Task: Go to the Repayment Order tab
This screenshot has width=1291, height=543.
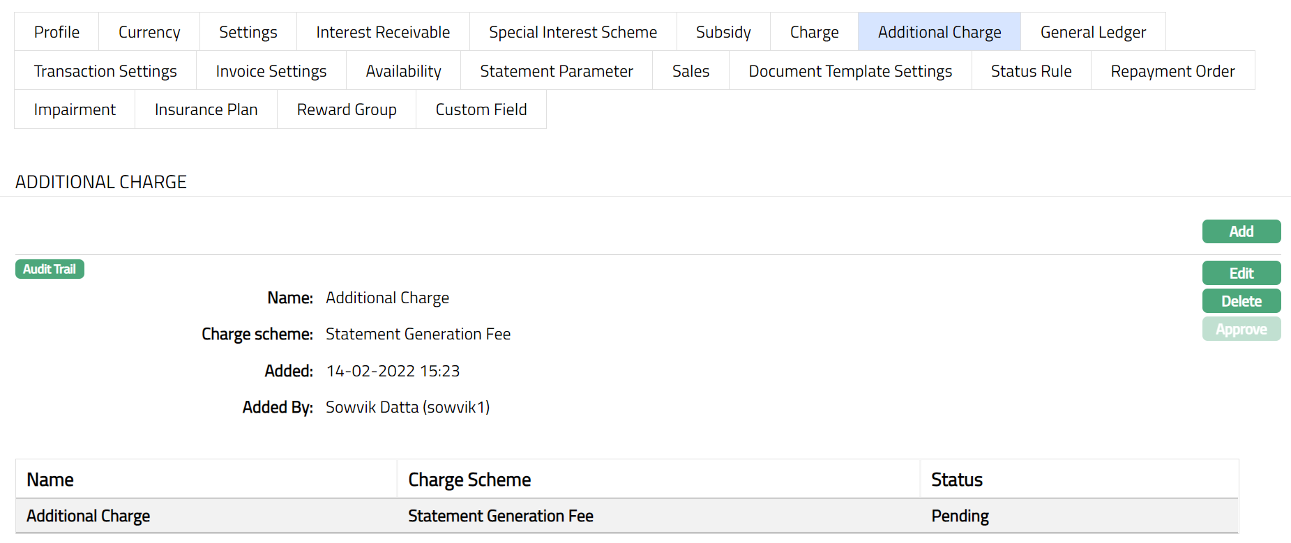Action: coord(1172,71)
